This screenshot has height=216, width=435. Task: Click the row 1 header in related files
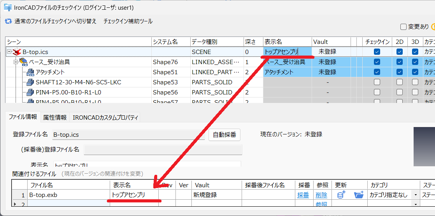coord(19,195)
